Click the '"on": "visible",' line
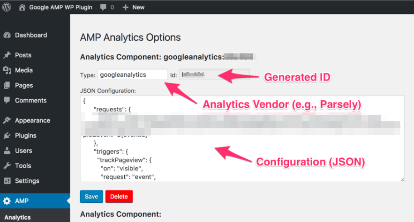The image size is (414, 222). pyautogui.click(x=122, y=169)
